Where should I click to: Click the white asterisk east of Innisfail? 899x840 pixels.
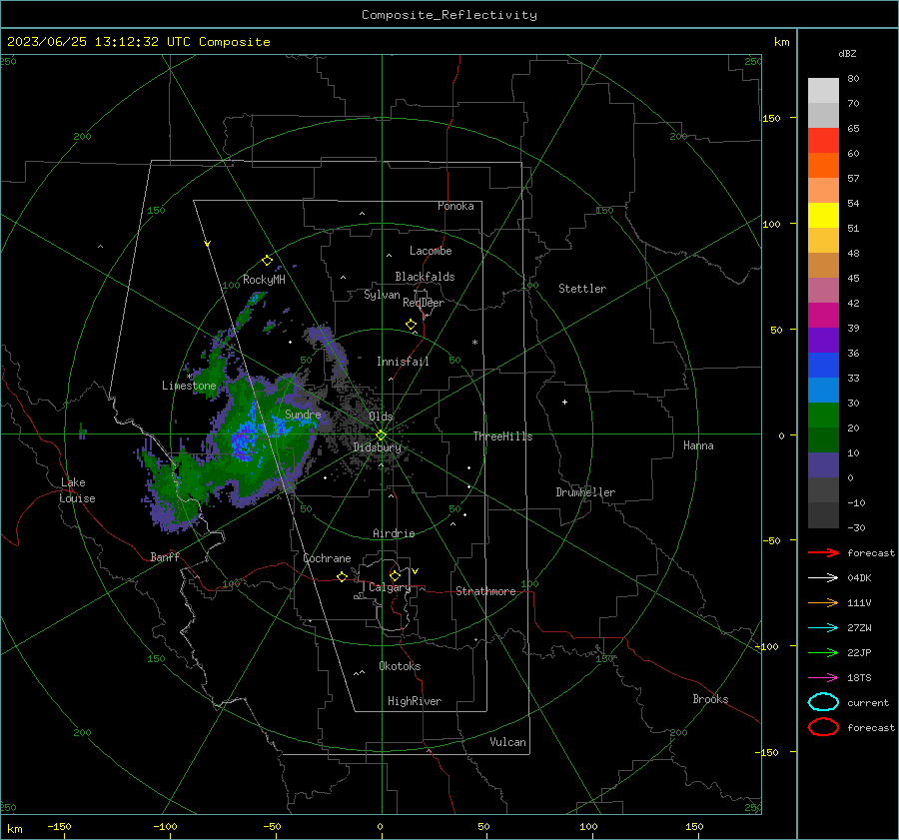point(474,343)
